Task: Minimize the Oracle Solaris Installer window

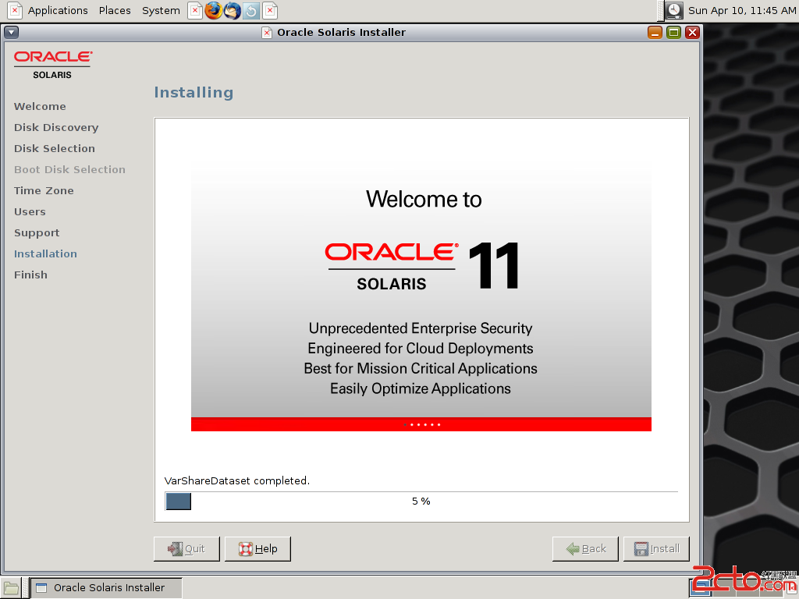Action: [655, 33]
